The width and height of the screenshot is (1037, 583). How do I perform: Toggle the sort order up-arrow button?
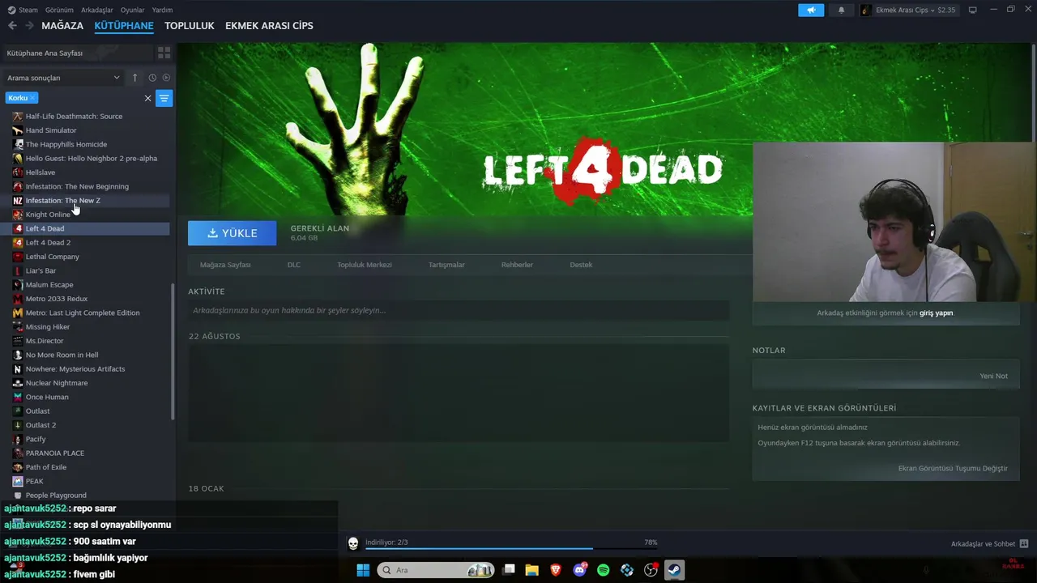click(x=135, y=78)
